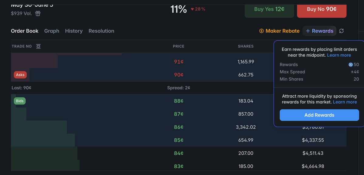Open Learn more link about limit orders
The width and height of the screenshot is (364, 175).
coord(339,55)
